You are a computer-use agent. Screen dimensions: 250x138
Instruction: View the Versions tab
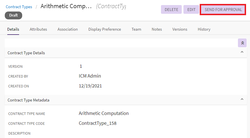180,29
